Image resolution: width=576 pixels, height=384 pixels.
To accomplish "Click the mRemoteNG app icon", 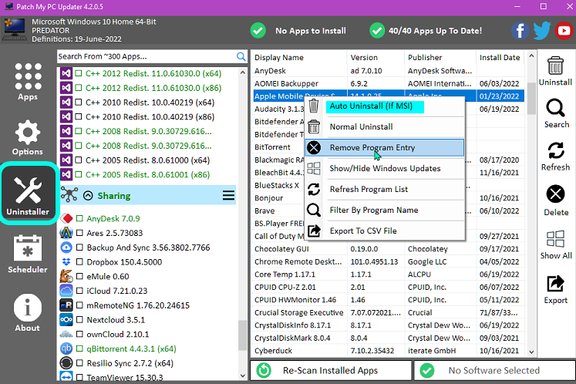I will pyautogui.click(x=66, y=305).
